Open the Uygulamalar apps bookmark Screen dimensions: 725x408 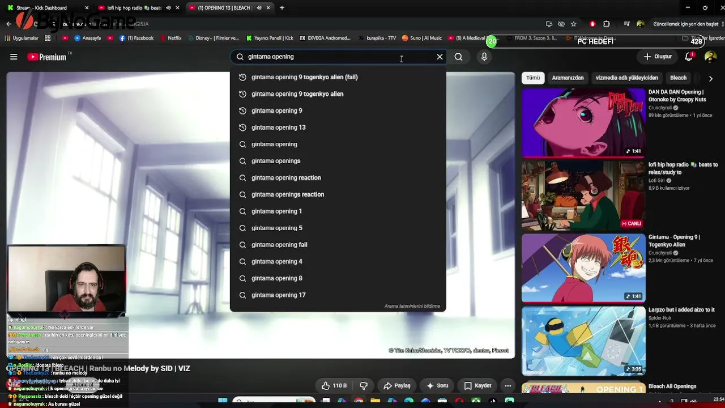pyautogui.click(x=22, y=39)
